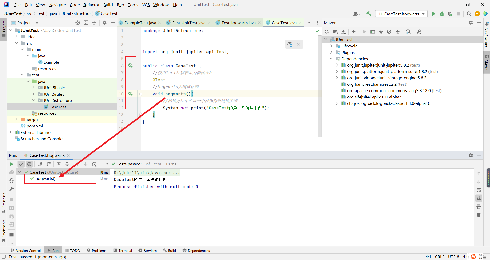Click the run gutter icon beside hogwarts method

pyautogui.click(x=130, y=94)
